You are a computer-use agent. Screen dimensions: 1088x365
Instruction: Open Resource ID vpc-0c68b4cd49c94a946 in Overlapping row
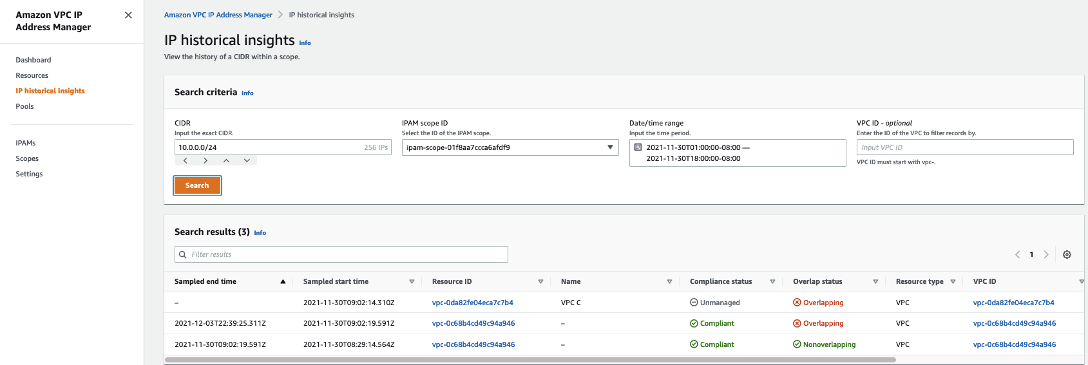[473, 323]
